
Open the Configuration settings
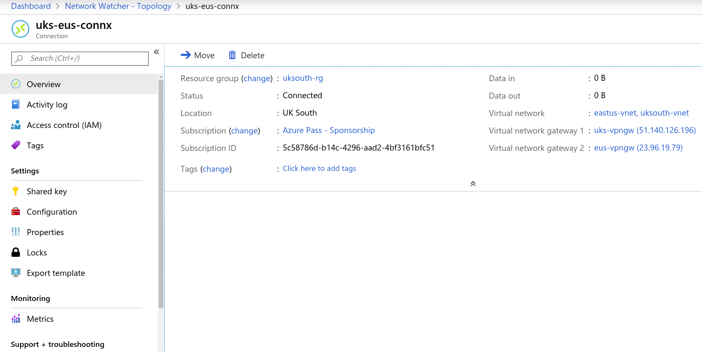coord(79,211)
